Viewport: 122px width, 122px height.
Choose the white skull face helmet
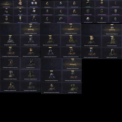click(x=34, y=12)
